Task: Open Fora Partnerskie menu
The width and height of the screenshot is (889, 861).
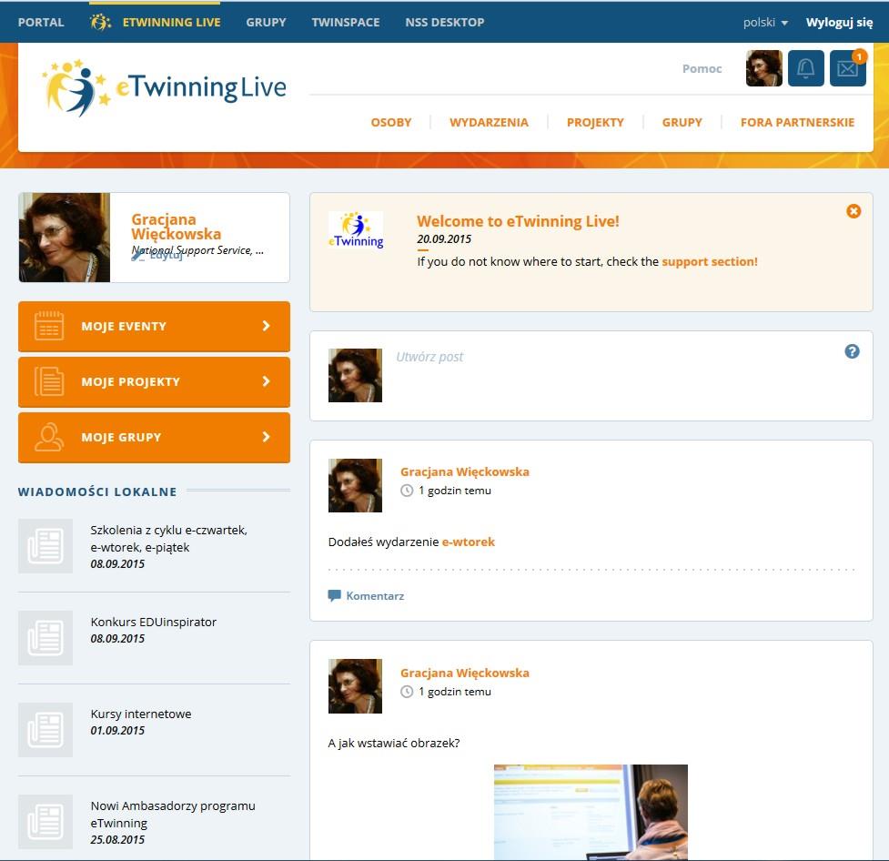Action: [x=797, y=123]
